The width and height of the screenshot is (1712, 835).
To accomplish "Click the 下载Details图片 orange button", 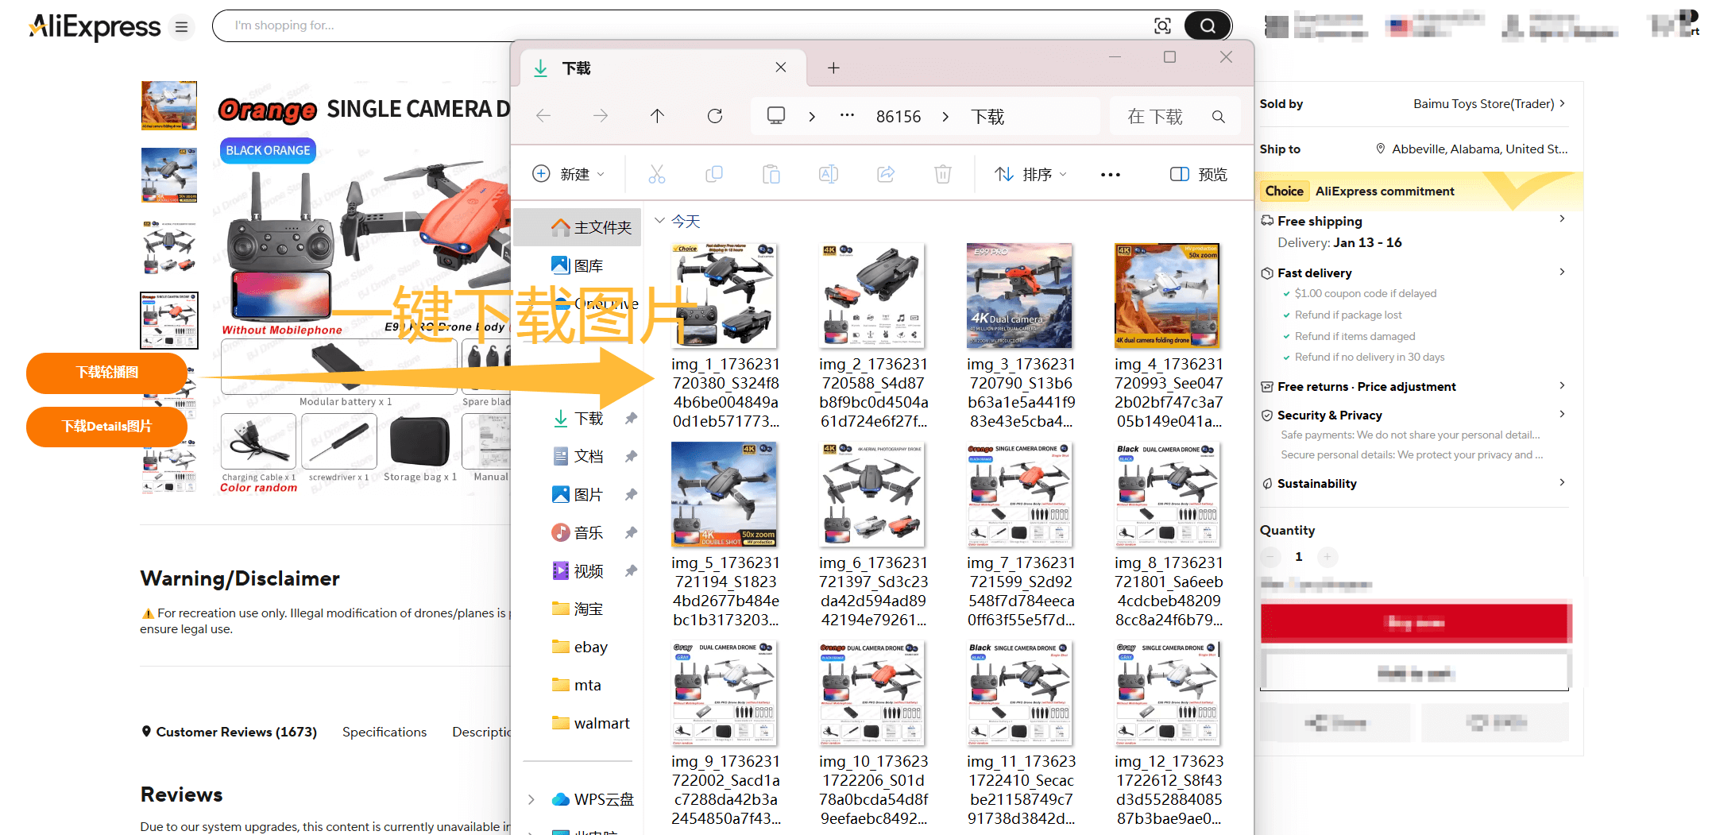I will coord(107,427).
